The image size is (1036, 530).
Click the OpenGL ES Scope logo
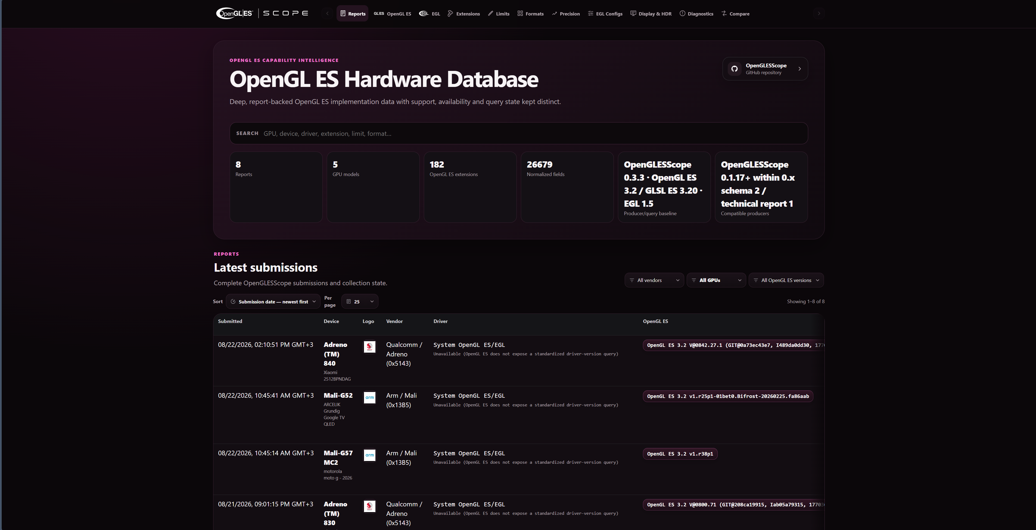(262, 13)
